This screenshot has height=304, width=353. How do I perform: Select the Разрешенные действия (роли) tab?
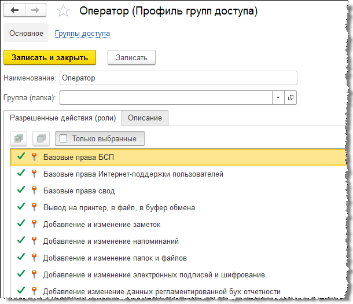coord(62,118)
